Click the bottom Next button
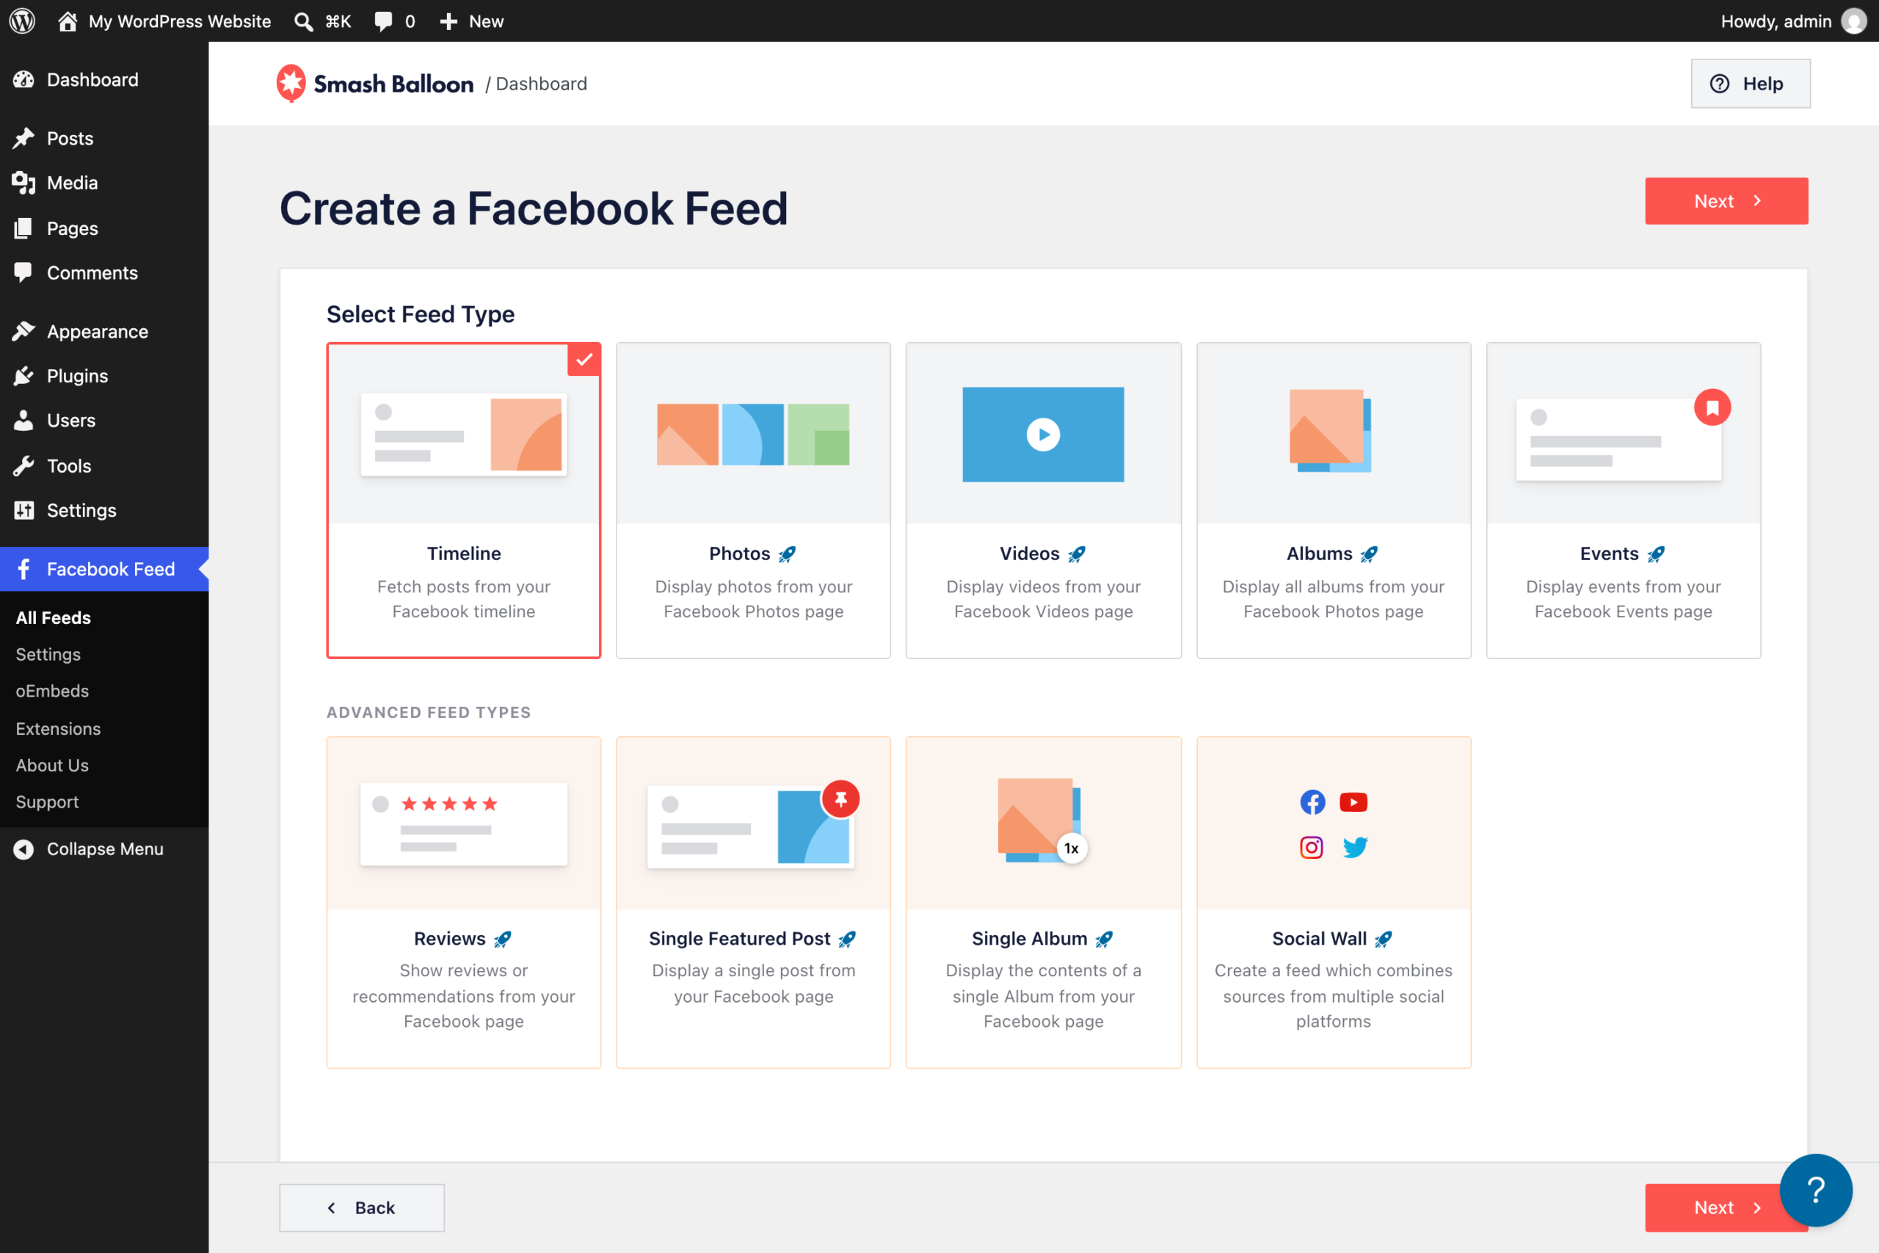This screenshot has width=1879, height=1253. pyautogui.click(x=1712, y=1207)
